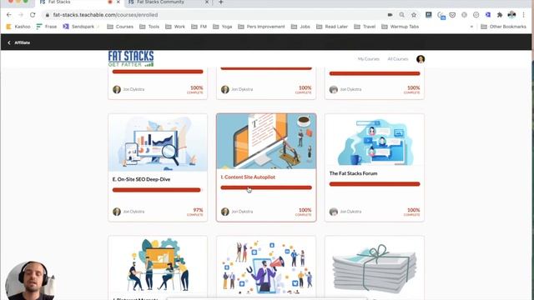
Task: Open the user avatar menu in site header
Action: click(421, 59)
